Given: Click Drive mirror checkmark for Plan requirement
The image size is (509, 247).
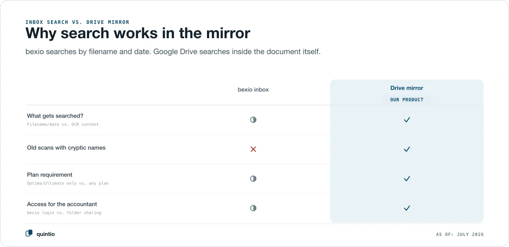Looking at the screenshot, I should pos(407,179).
